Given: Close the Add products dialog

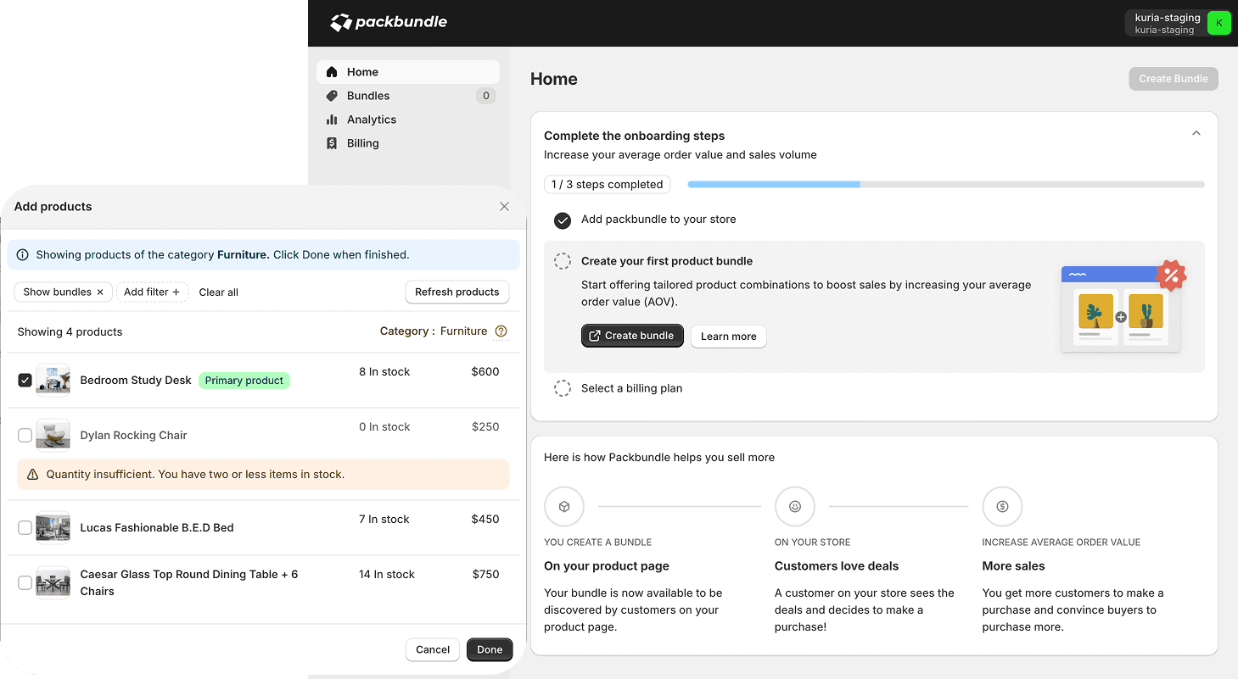Looking at the screenshot, I should click(504, 207).
